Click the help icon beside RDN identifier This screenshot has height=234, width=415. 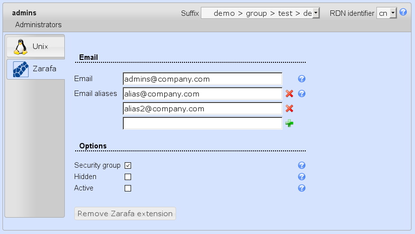coord(403,13)
